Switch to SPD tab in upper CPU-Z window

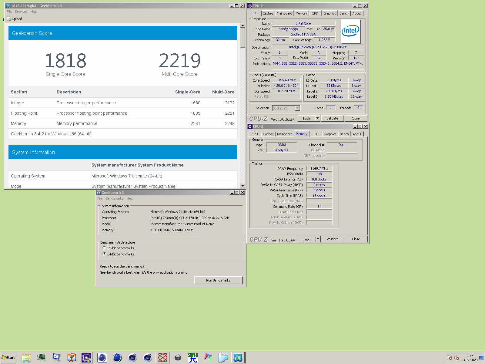(x=315, y=13)
